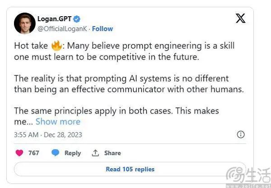Viewport: 271px width, 188px height.
Task: Open Read 105 replies
Action: coord(130,169)
